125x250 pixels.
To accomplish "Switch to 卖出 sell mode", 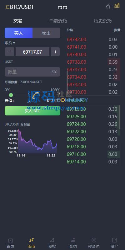I will 46,33.
